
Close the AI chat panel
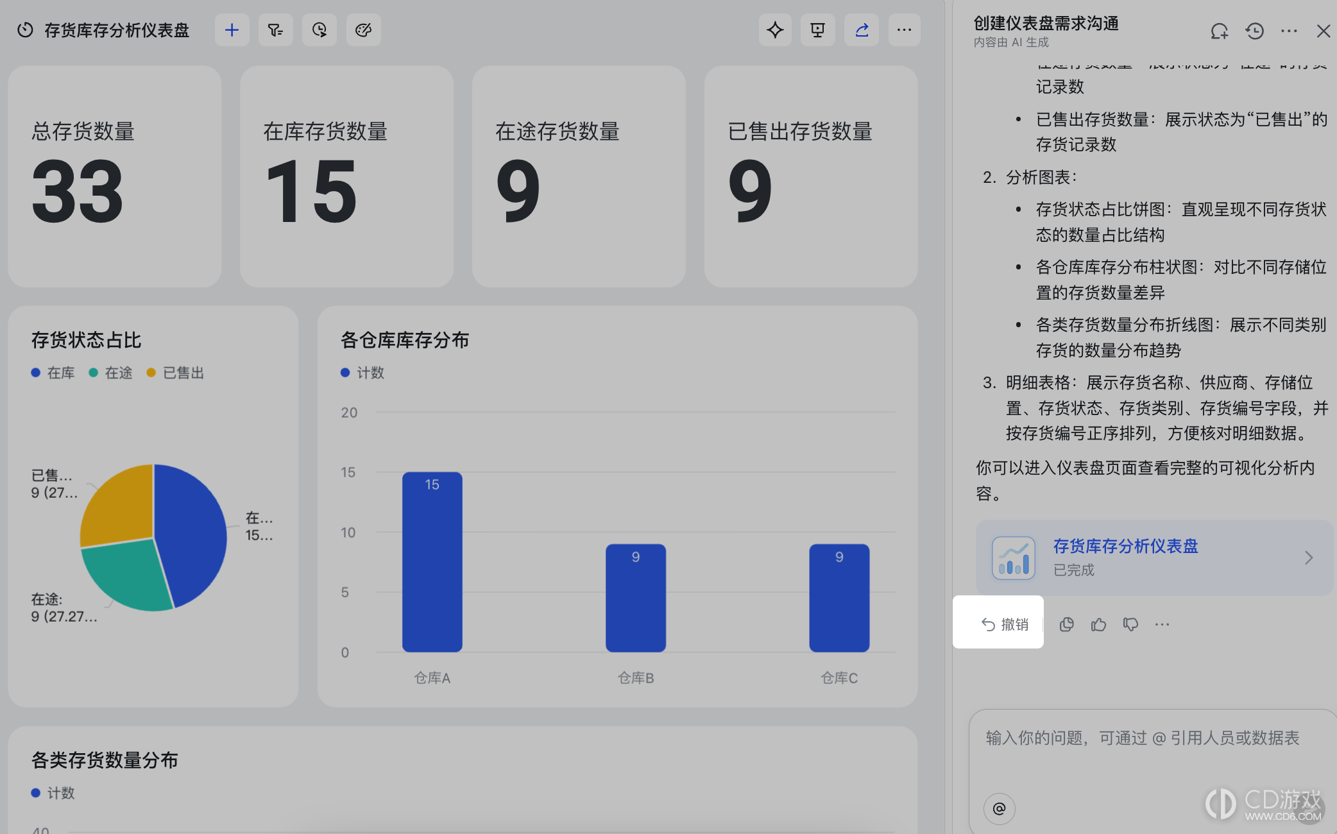tap(1323, 31)
